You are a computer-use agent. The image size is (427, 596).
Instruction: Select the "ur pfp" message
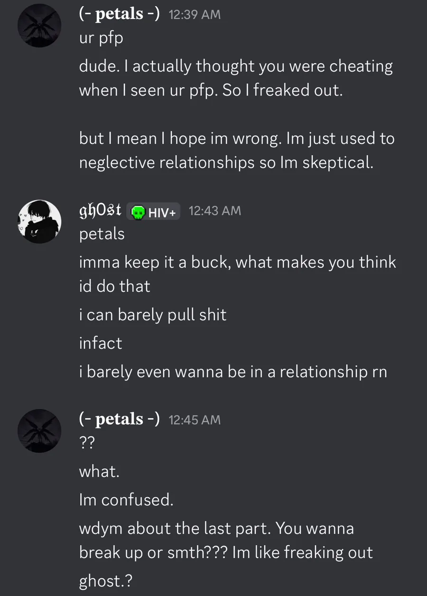pyautogui.click(x=101, y=39)
